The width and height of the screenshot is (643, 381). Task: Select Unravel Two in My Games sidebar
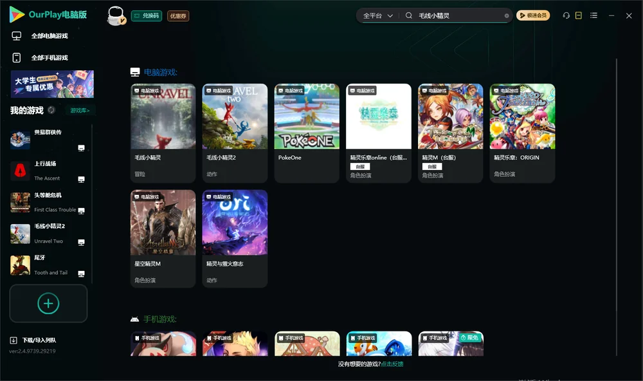click(48, 234)
